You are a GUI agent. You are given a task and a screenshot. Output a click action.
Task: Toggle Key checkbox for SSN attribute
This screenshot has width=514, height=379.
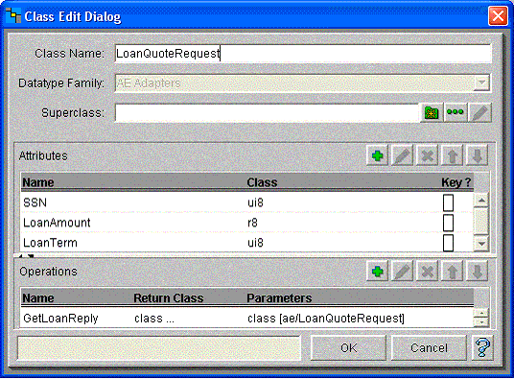coord(448,202)
